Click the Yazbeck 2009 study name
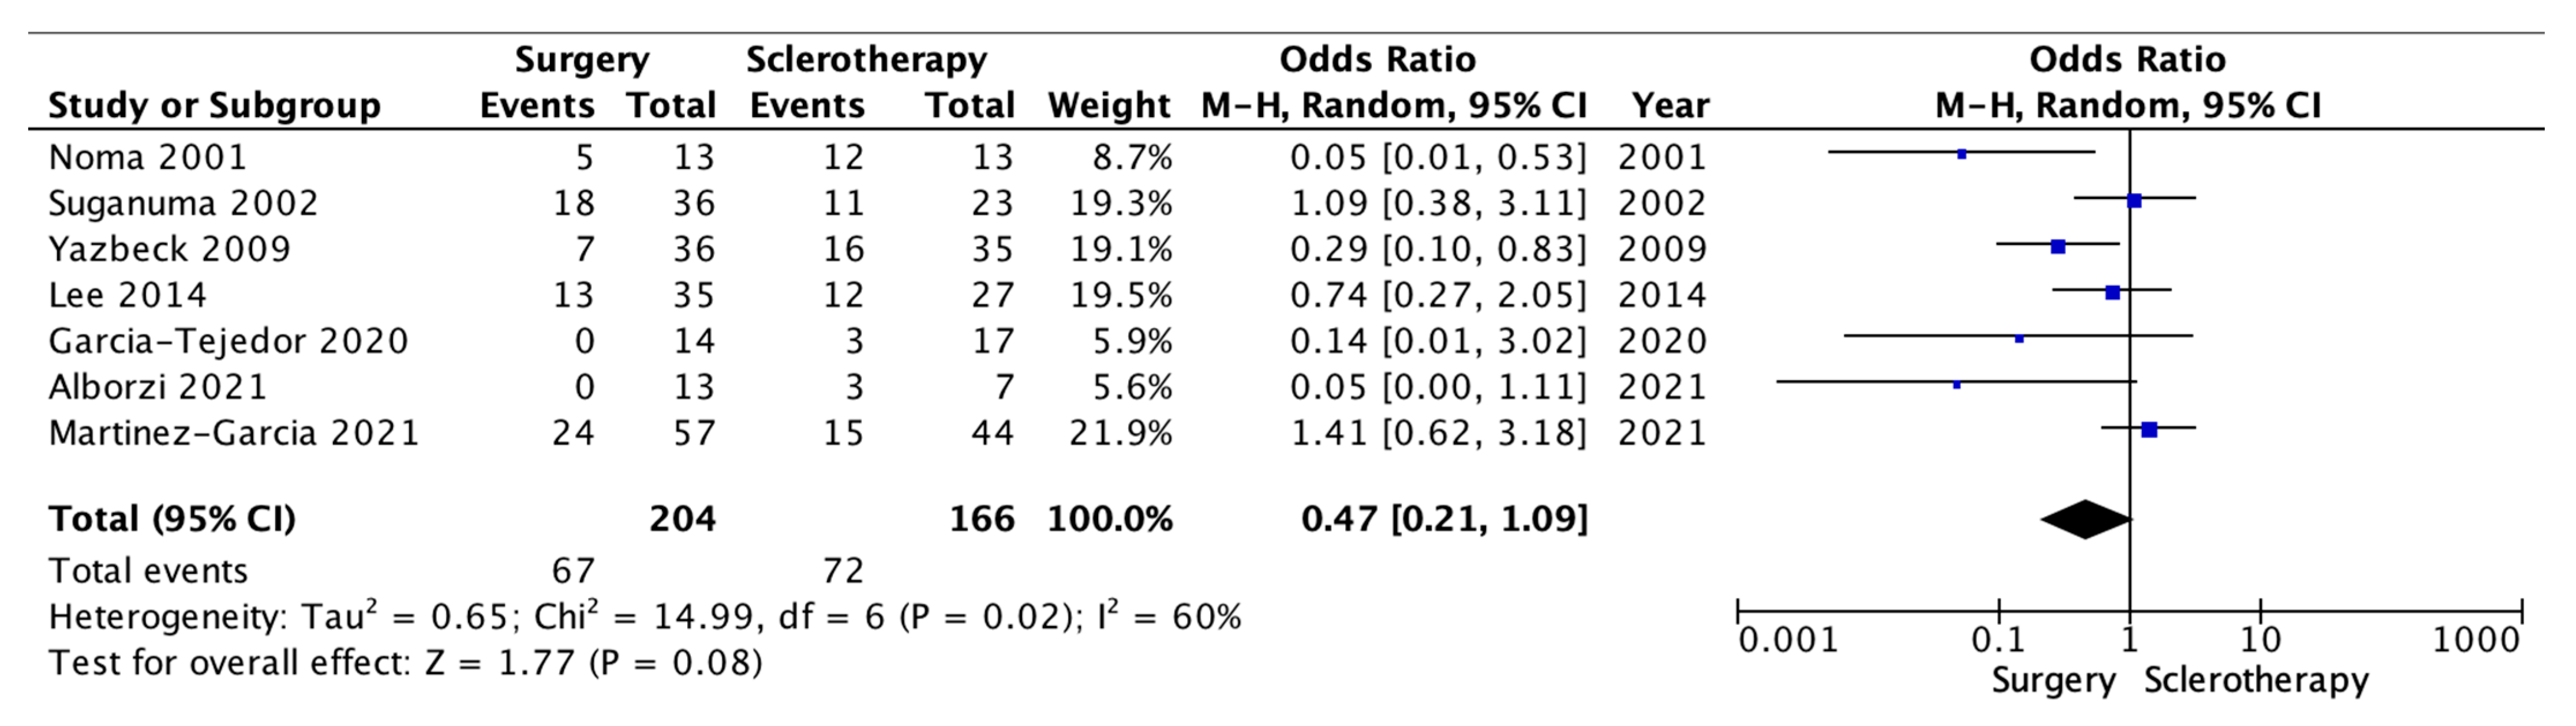Viewport: 2576px width, 726px height. [169, 249]
